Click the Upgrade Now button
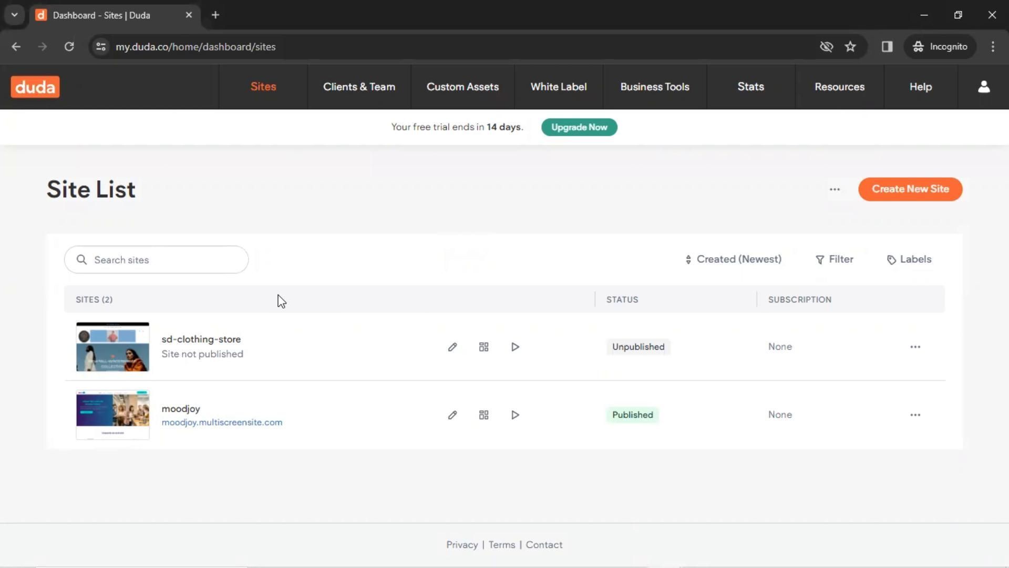This screenshot has height=568, width=1009. click(x=579, y=127)
